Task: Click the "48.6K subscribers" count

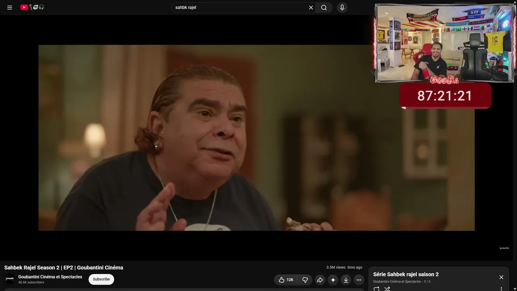Action: 31,283
